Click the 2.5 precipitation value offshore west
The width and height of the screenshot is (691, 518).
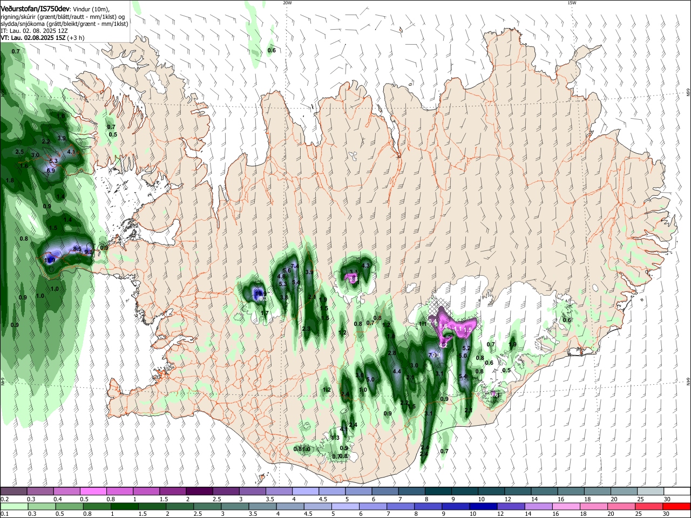20,152
